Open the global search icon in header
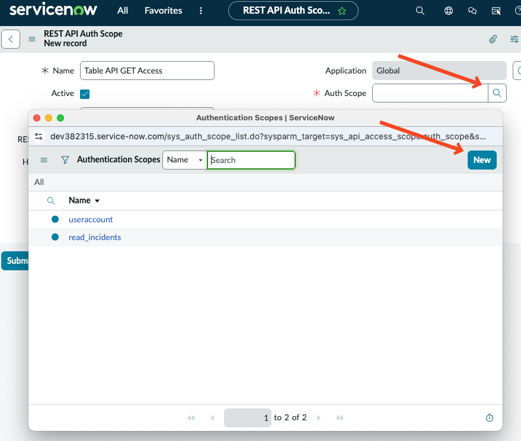 (x=420, y=11)
